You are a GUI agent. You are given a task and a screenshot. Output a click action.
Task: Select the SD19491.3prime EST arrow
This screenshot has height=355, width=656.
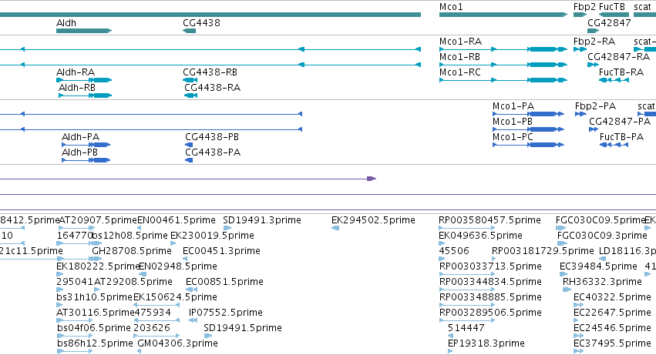(x=227, y=228)
